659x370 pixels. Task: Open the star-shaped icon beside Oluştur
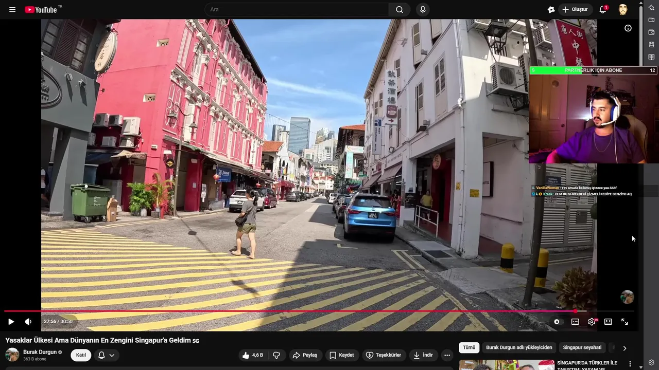[551, 10]
